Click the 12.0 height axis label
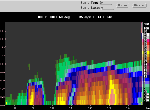The image size is (150, 110). (3, 55)
